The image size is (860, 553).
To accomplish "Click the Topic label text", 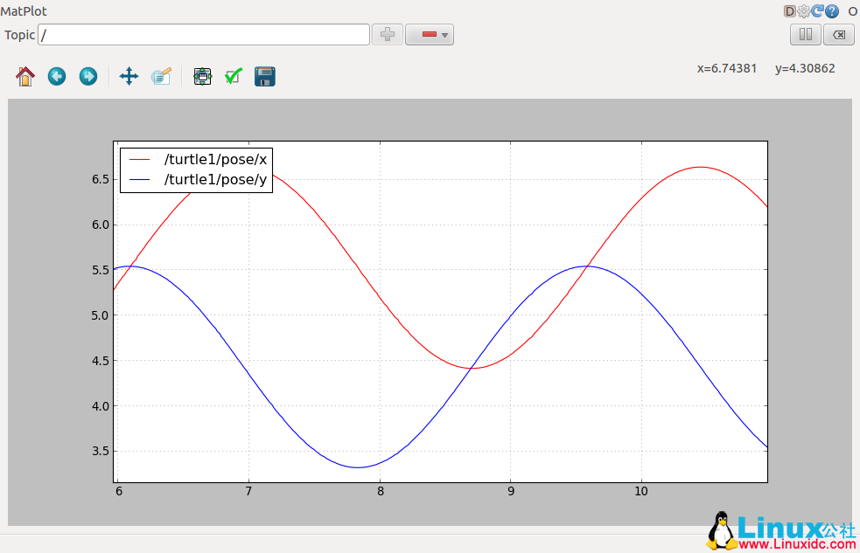I will tap(20, 35).
